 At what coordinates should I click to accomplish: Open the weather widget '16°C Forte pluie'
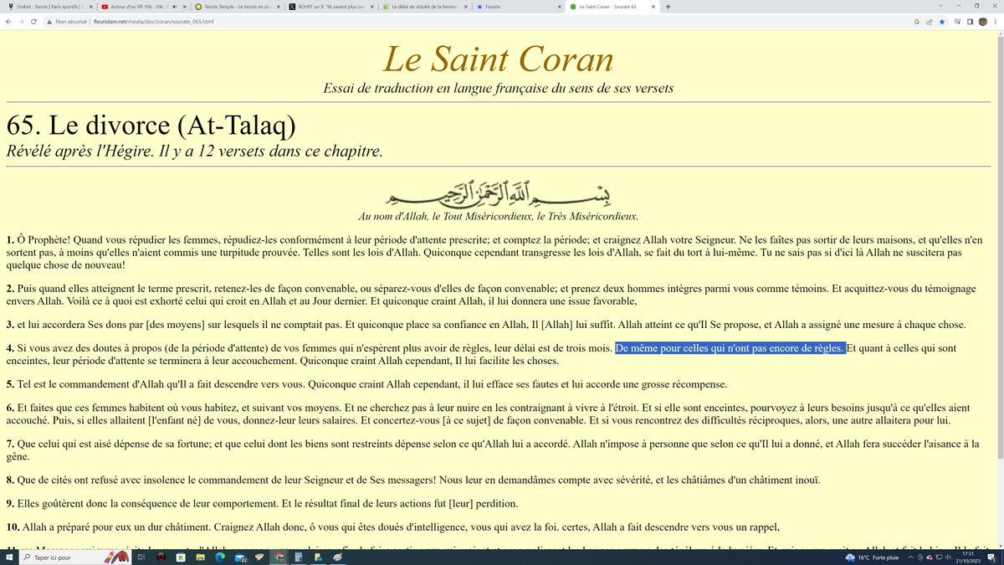[x=873, y=557]
